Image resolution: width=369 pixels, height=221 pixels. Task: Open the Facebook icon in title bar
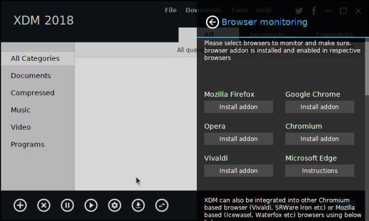click(x=314, y=10)
